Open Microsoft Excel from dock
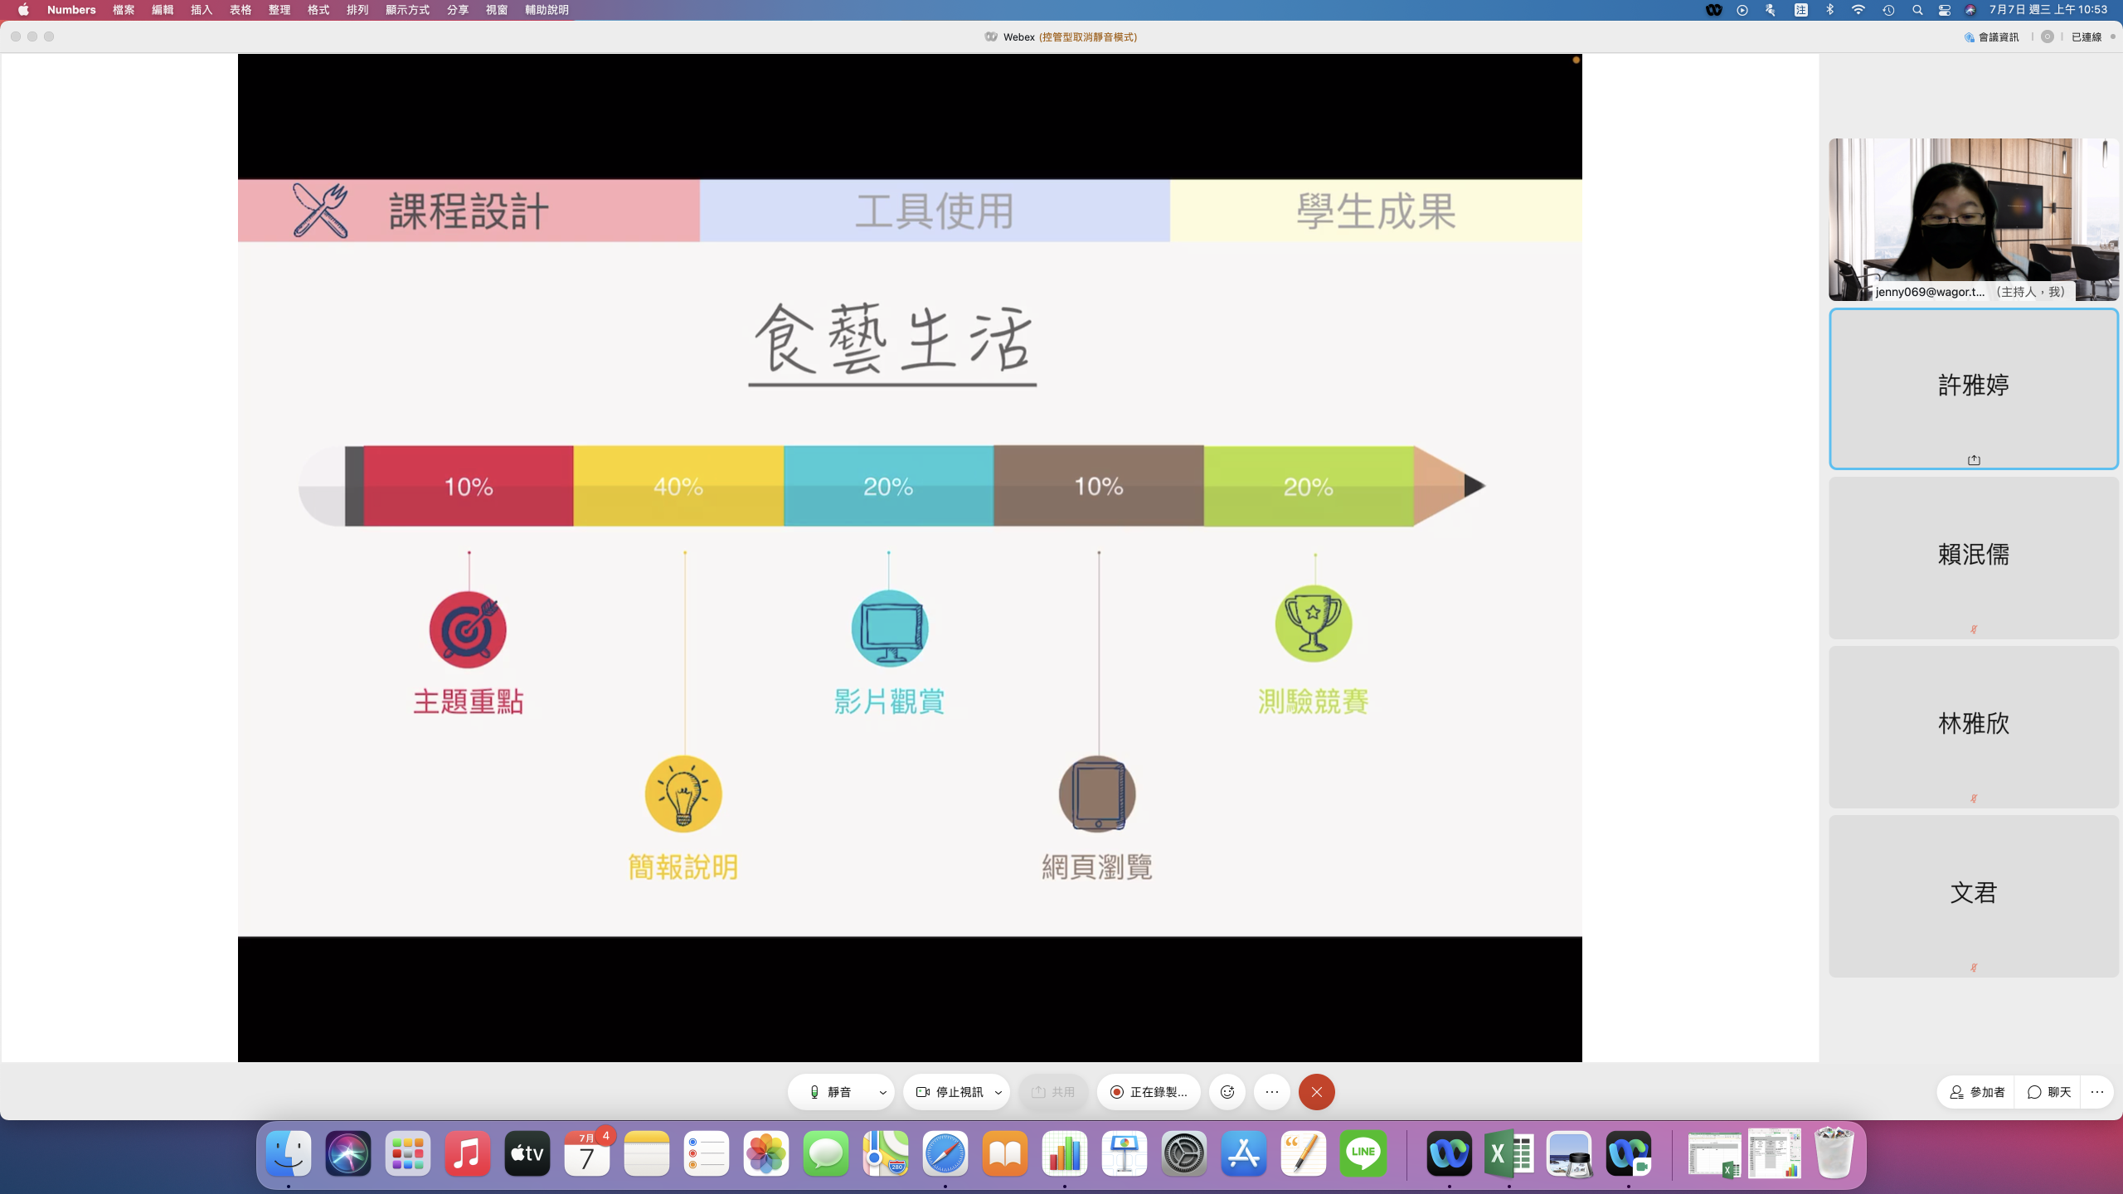Screen dimensions: 2123x1194 [1508, 1153]
